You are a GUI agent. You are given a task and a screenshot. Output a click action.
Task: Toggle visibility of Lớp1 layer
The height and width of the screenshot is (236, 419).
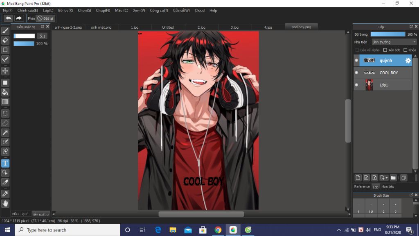tap(356, 85)
